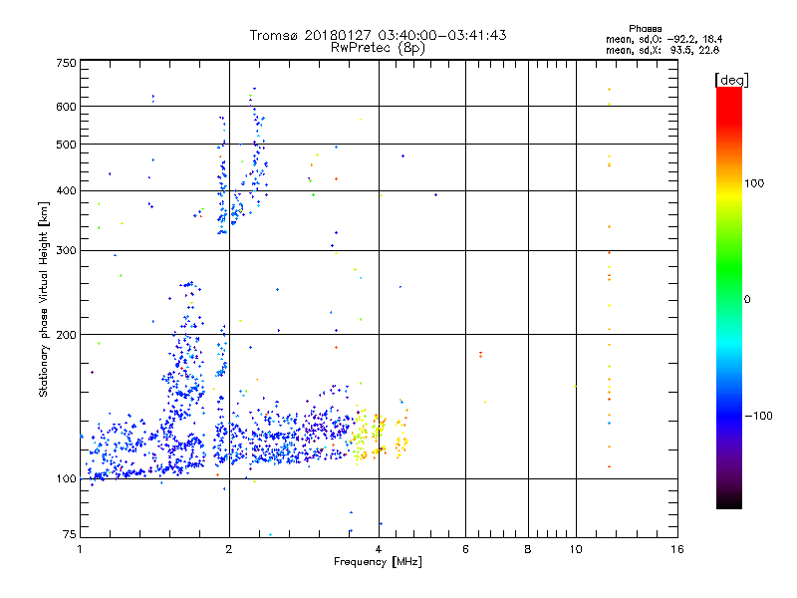This screenshot has width=797, height=598.
Task: Click the '100' y-axis label
Action: 66,478
